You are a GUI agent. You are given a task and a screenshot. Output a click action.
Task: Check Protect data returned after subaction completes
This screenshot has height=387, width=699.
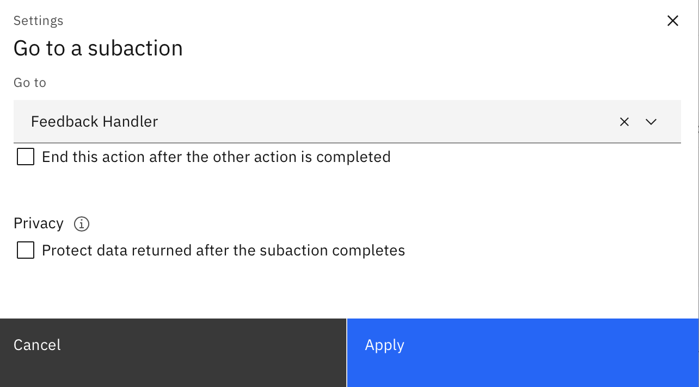pos(25,250)
